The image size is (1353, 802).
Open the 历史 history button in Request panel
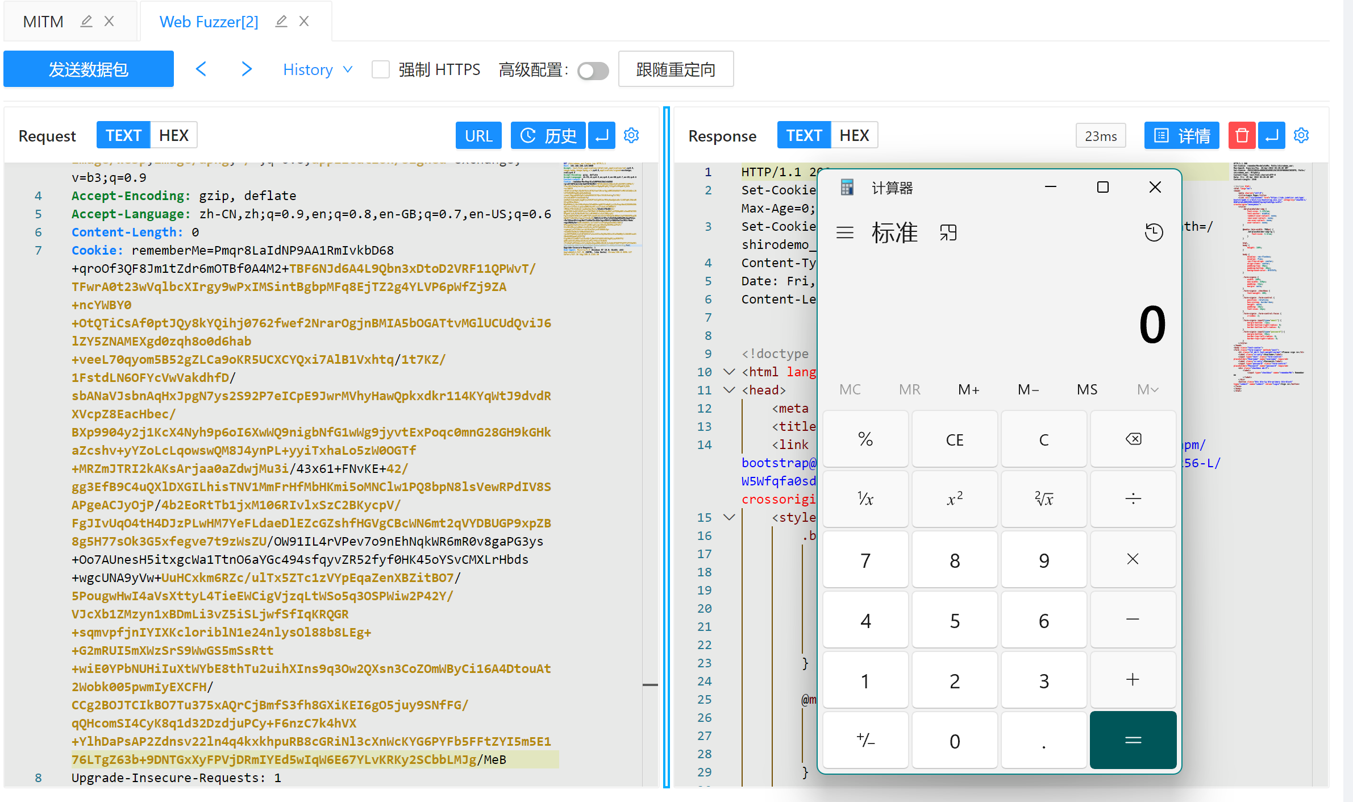[548, 135]
